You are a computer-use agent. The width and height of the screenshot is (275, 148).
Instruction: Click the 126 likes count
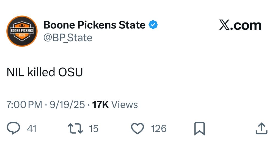click(x=159, y=128)
